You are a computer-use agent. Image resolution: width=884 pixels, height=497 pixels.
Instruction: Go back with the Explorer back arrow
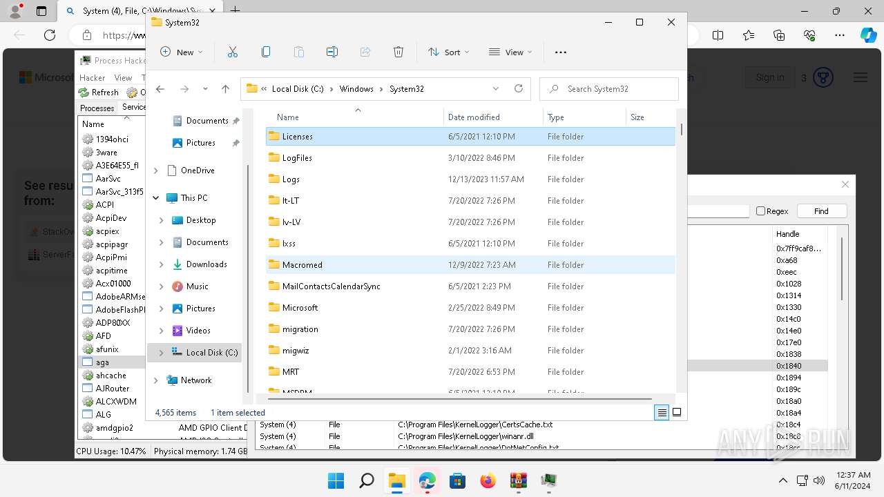click(x=160, y=89)
